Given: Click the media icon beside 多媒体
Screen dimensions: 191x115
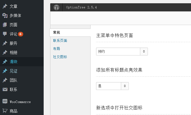Looking at the screenshot, I should coord(5,15).
